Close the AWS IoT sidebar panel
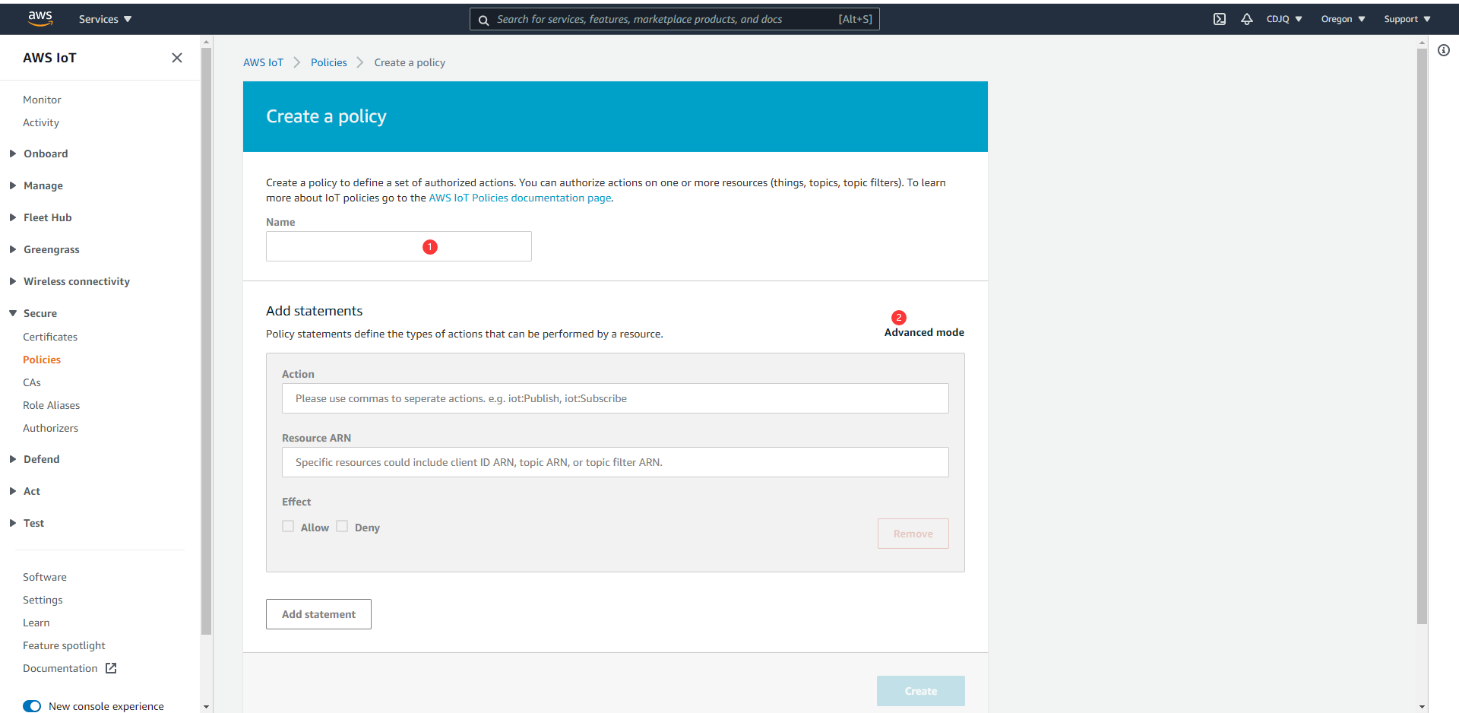The image size is (1459, 713). pyautogui.click(x=177, y=58)
